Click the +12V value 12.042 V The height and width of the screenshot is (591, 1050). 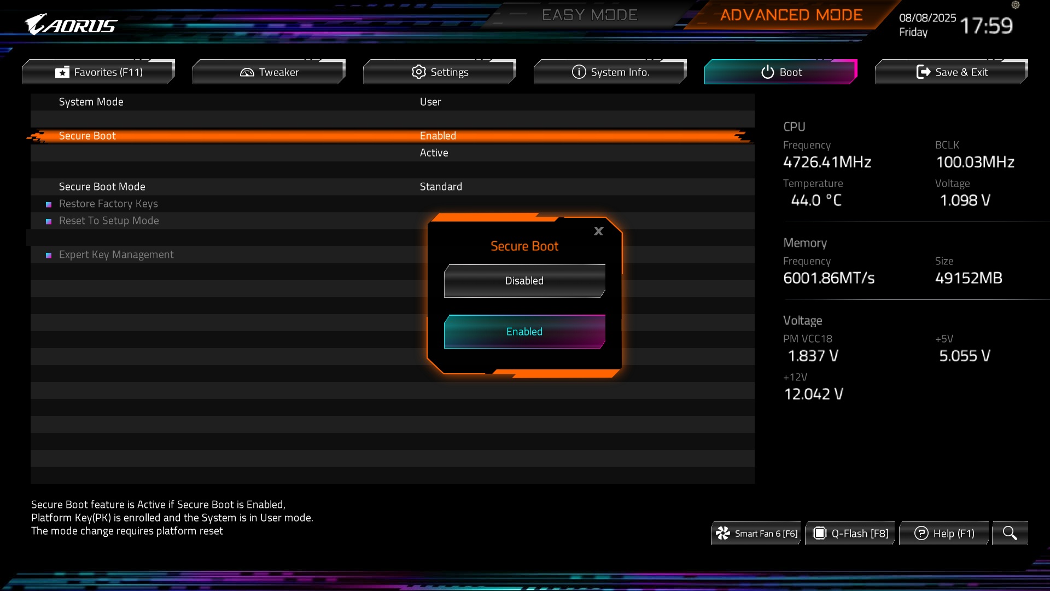(x=814, y=394)
